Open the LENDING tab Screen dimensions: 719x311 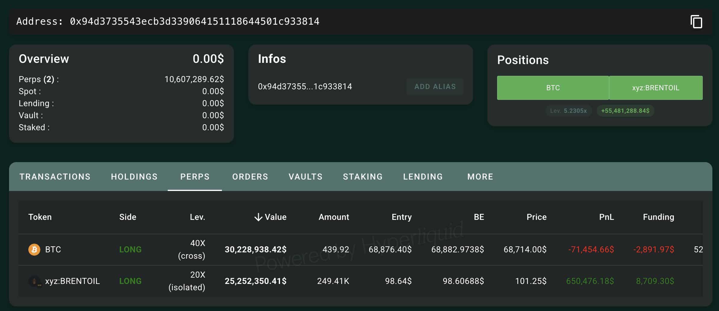pyautogui.click(x=423, y=177)
